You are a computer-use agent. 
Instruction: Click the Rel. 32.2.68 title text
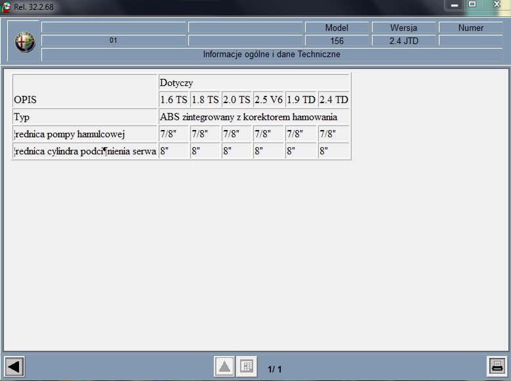pyautogui.click(x=33, y=7)
